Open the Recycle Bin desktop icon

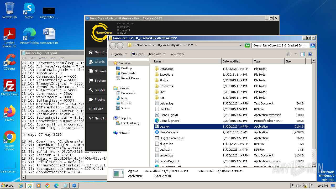9,10
